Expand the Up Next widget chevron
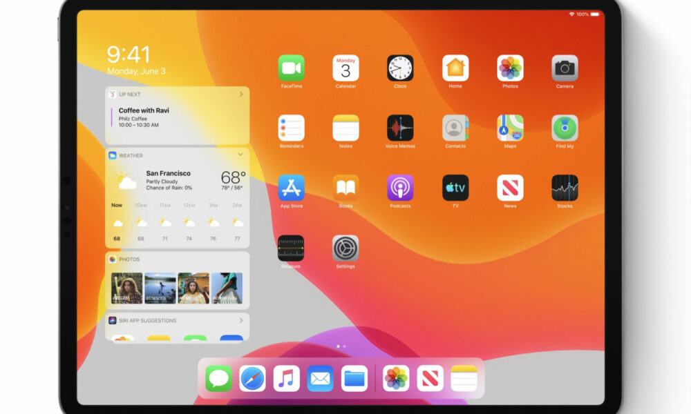 tap(241, 94)
